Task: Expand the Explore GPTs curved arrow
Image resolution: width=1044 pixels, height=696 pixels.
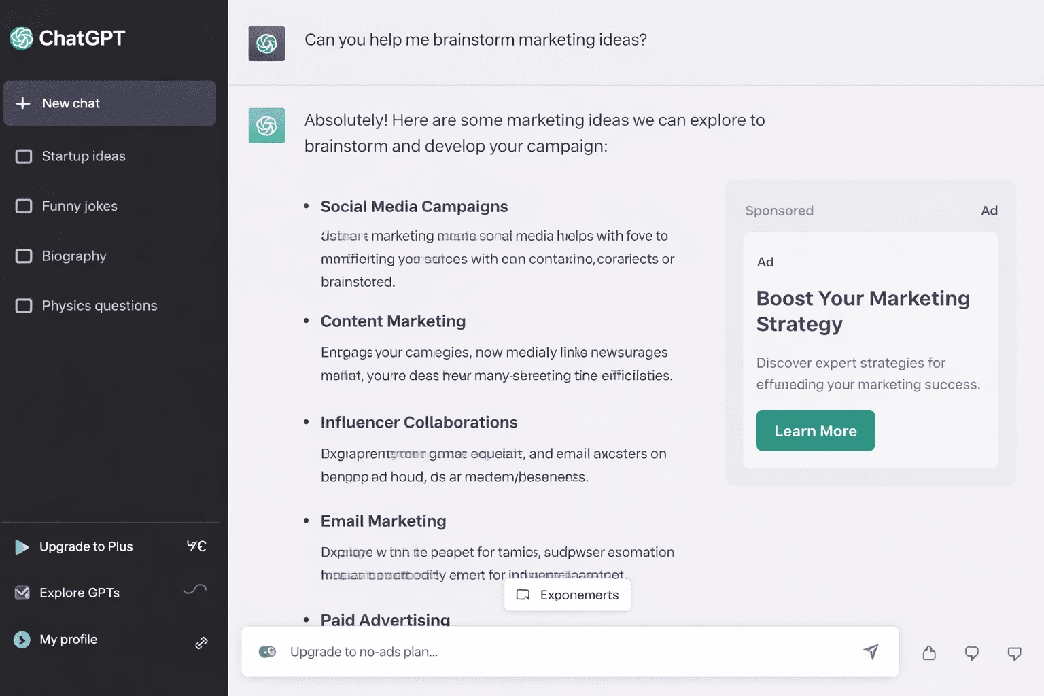Action: [195, 590]
